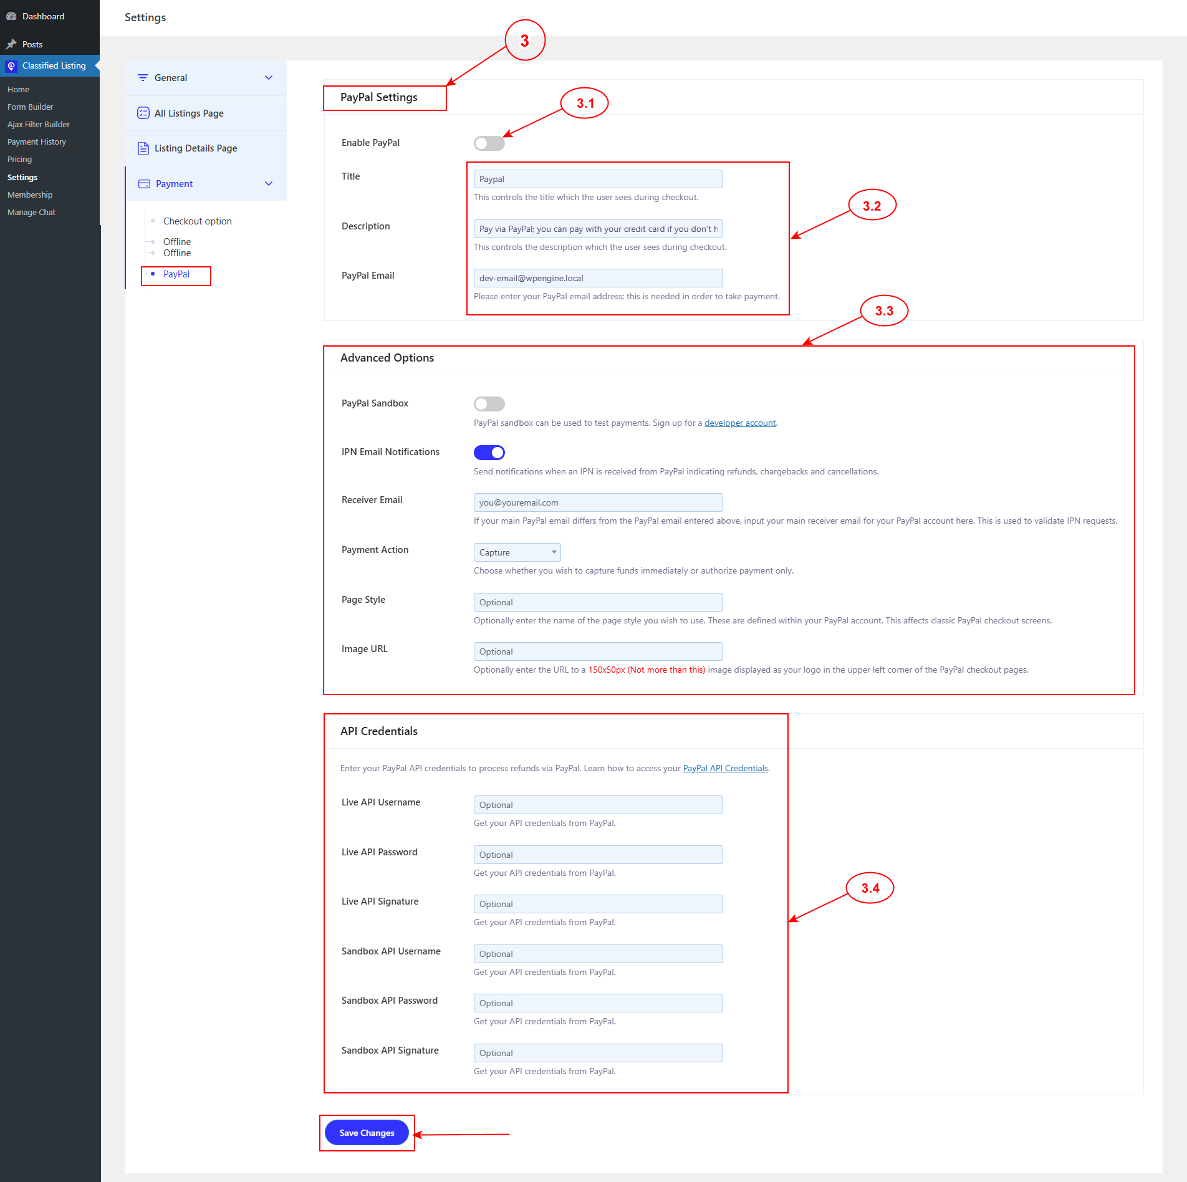
Task: Enable the PayPal toggle switch
Action: (489, 143)
